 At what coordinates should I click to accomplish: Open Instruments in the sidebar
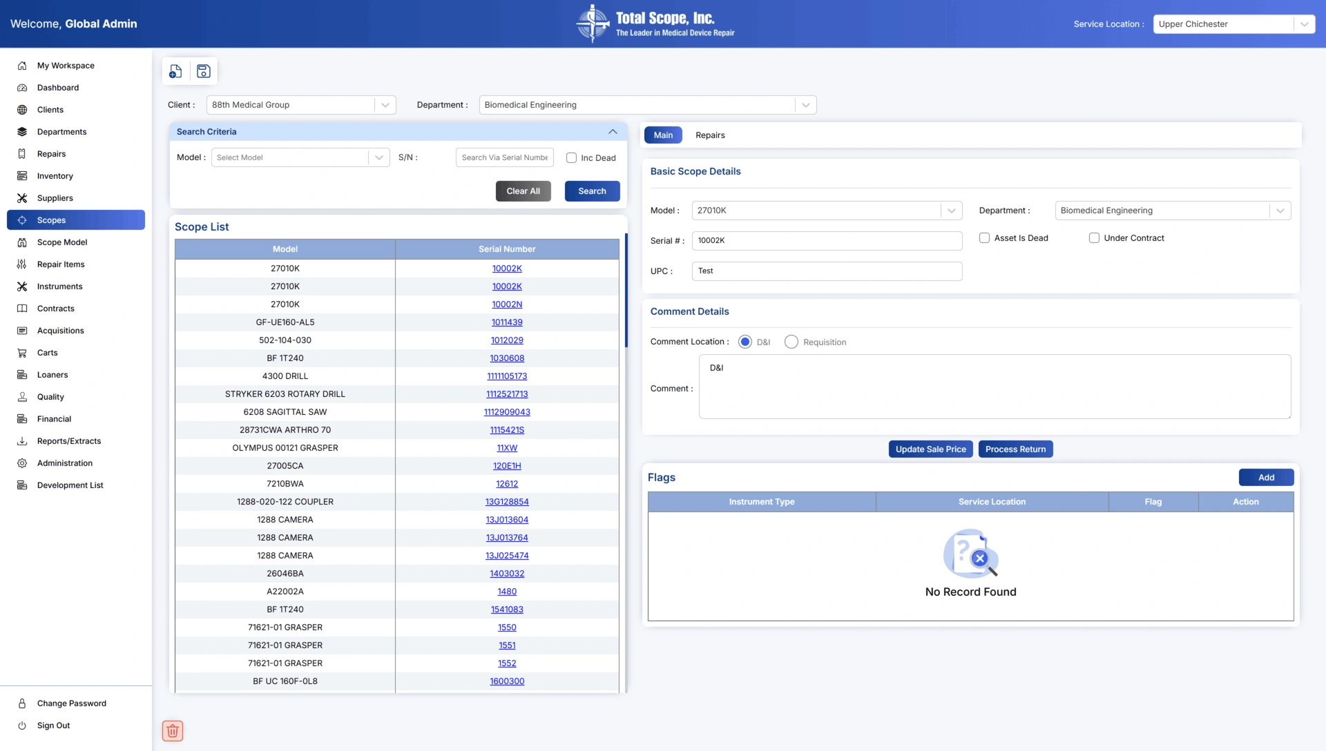point(59,286)
